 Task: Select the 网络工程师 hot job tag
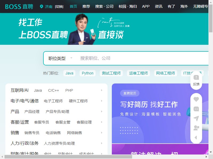coord(165,73)
